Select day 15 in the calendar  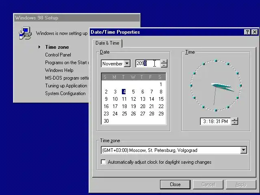coord(161,99)
